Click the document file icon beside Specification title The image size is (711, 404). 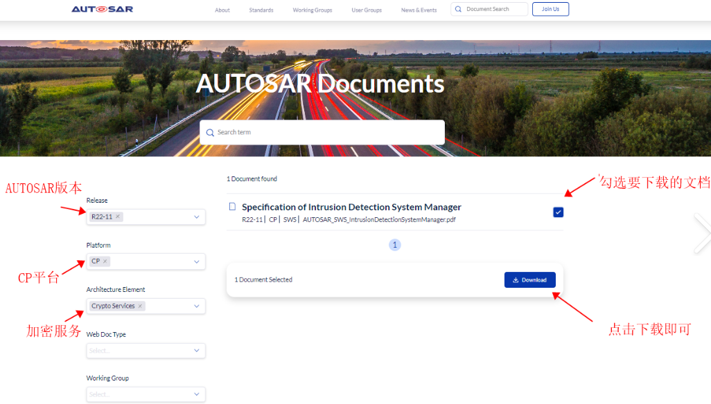[x=232, y=207]
